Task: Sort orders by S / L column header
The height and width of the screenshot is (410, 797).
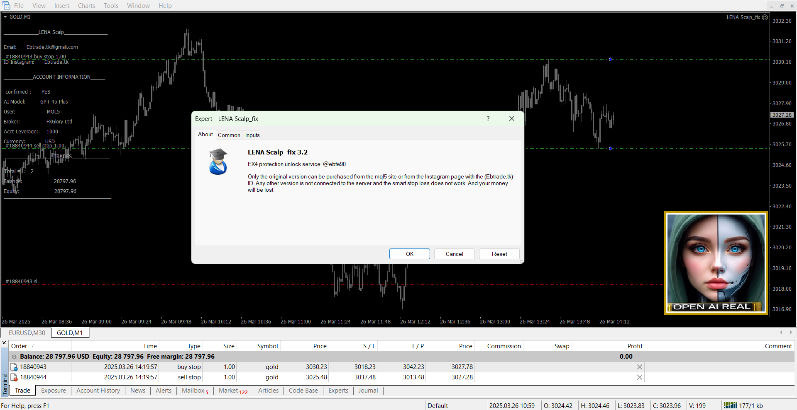Action: click(x=353, y=346)
